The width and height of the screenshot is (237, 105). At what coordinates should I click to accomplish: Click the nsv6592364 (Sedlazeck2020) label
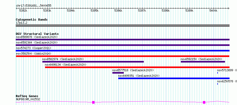[37, 42]
